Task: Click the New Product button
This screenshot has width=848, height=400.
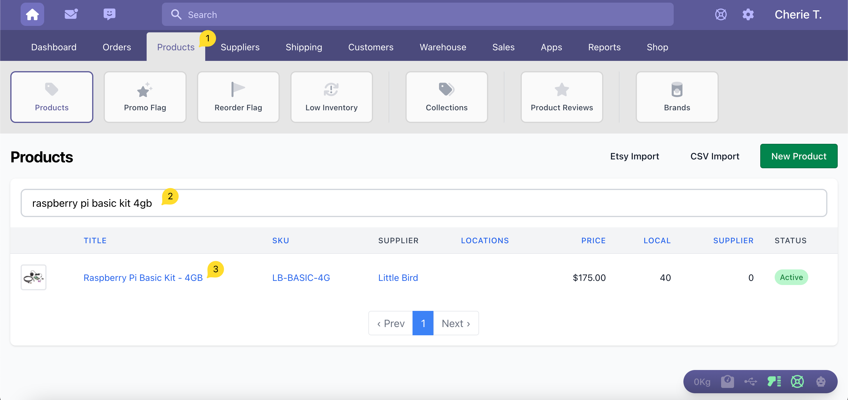Action: coord(799,156)
